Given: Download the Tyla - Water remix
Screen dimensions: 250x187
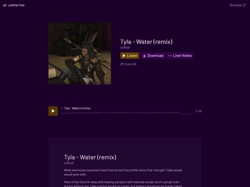Looking at the screenshot, I should 153,56.
